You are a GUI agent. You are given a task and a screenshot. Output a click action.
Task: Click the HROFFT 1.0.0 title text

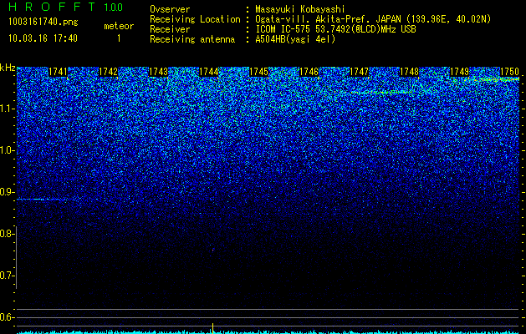(66, 7)
